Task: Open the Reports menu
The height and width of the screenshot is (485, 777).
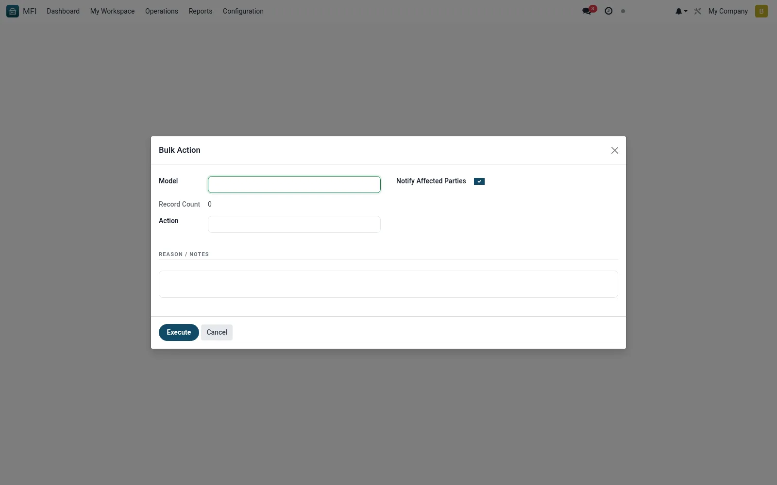Action: pos(201,11)
